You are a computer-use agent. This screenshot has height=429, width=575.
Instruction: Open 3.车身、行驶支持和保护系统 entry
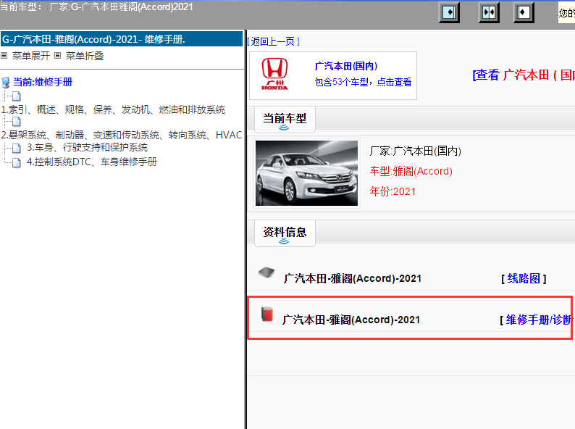[88, 148]
